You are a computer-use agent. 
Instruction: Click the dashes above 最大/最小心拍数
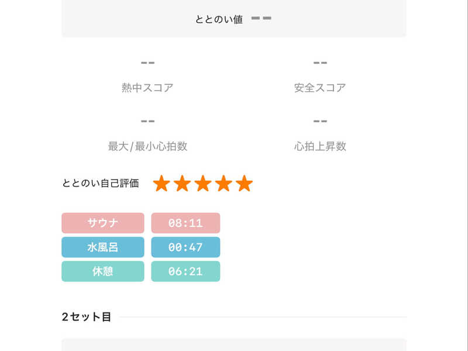coord(147,121)
